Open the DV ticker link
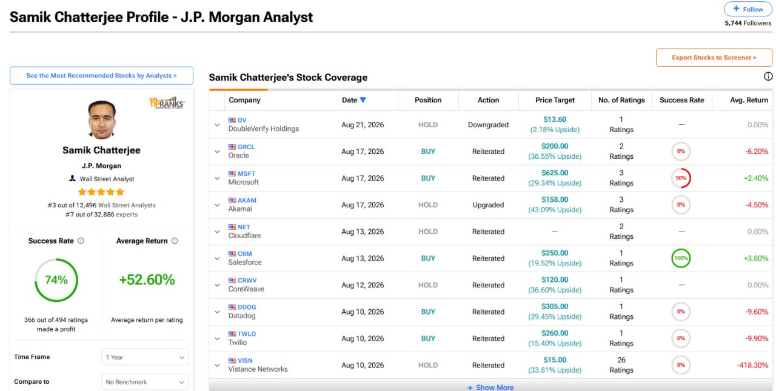 (x=242, y=120)
